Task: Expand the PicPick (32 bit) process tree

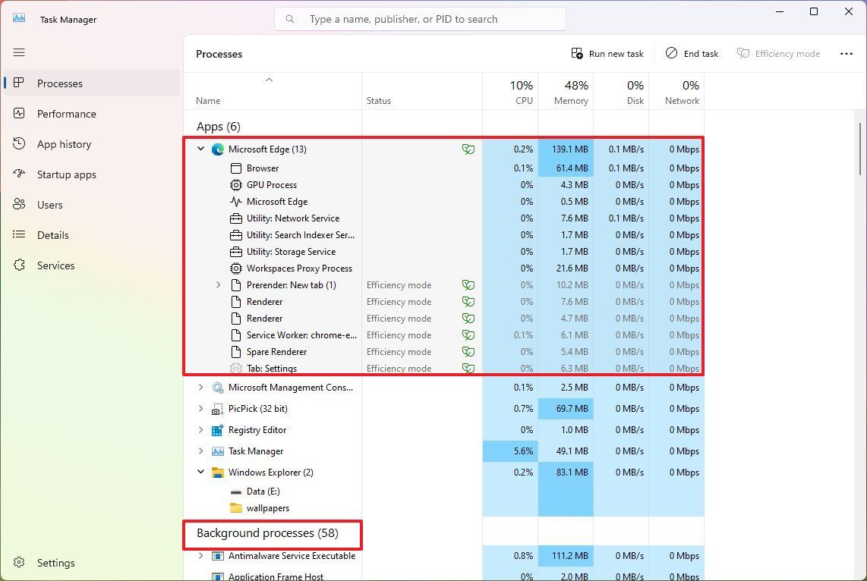Action: tap(200, 408)
